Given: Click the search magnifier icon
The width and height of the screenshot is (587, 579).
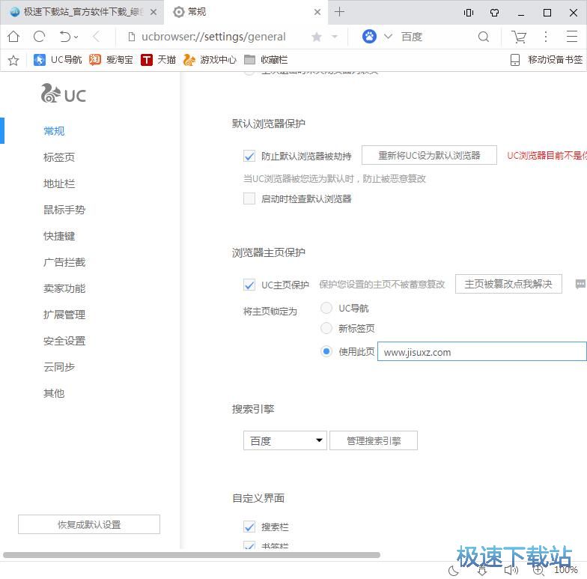Looking at the screenshot, I should click(x=484, y=37).
